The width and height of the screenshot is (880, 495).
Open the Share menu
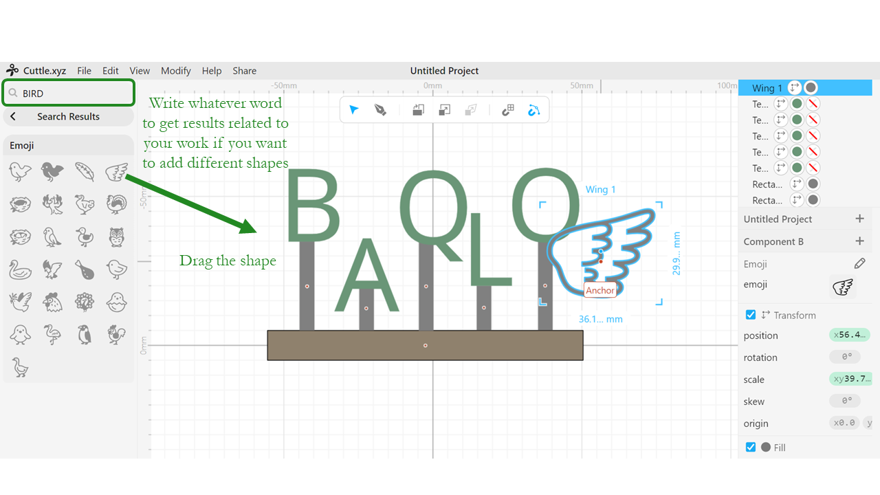tap(244, 71)
